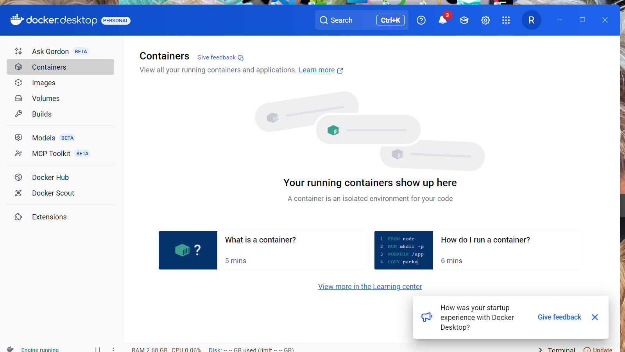Click the Builds wrench icon

18,114
